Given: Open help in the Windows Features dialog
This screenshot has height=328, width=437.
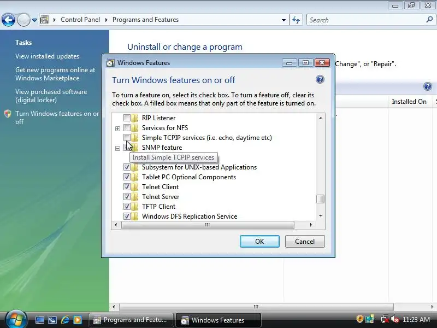Looking at the screenshot, I should 320,79.
